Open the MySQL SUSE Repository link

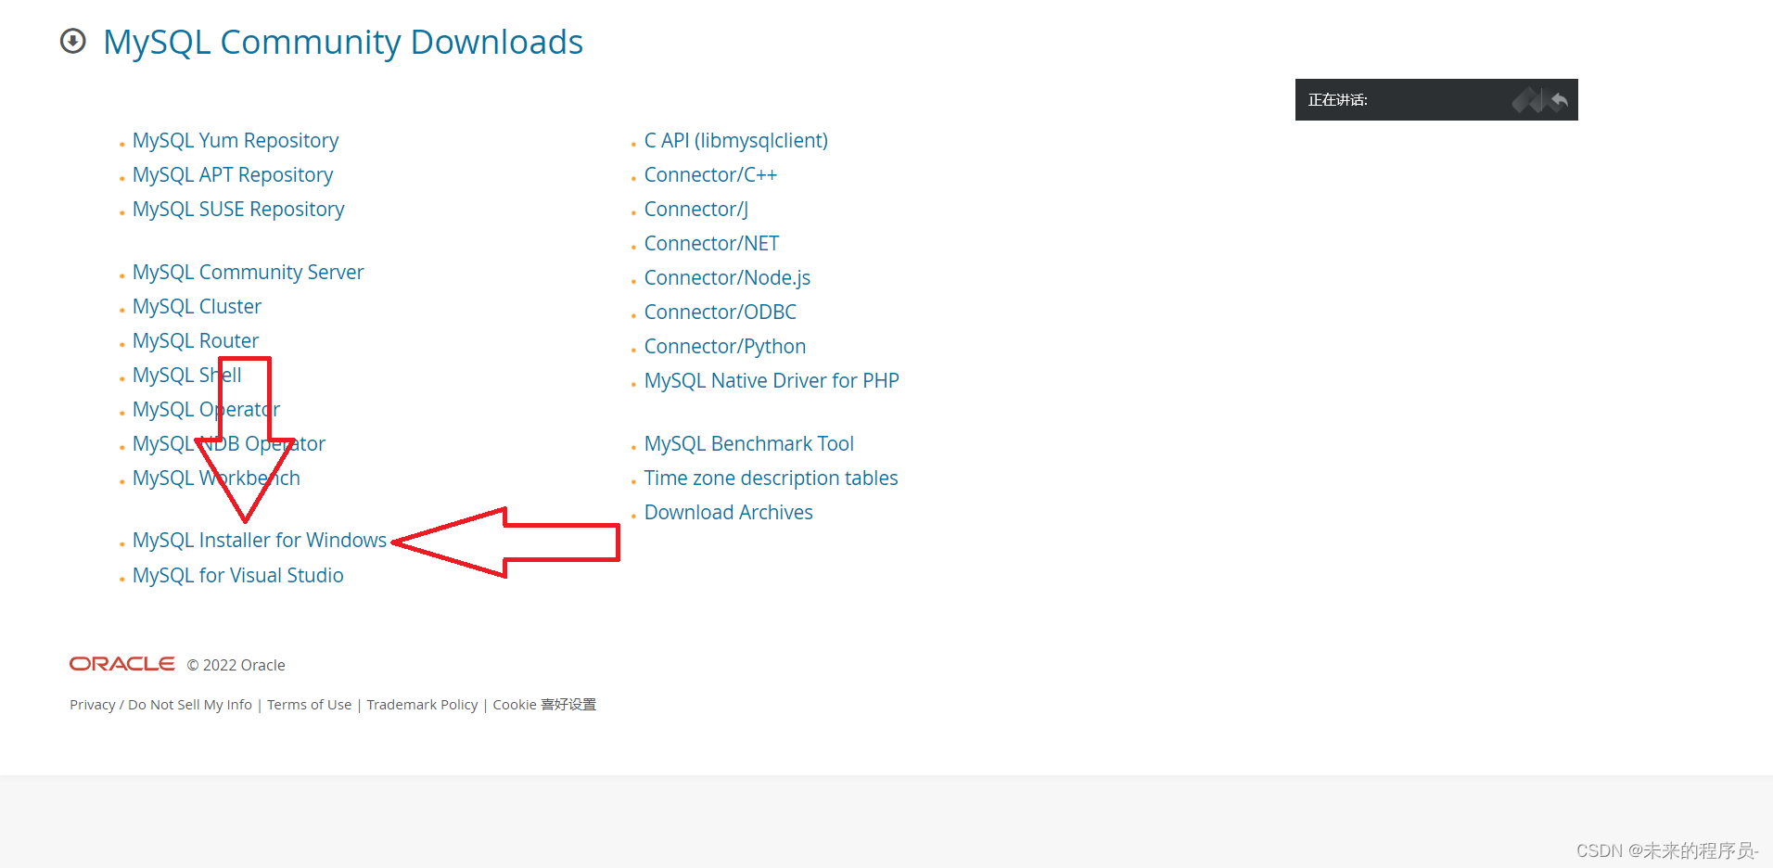coord(238,209)
